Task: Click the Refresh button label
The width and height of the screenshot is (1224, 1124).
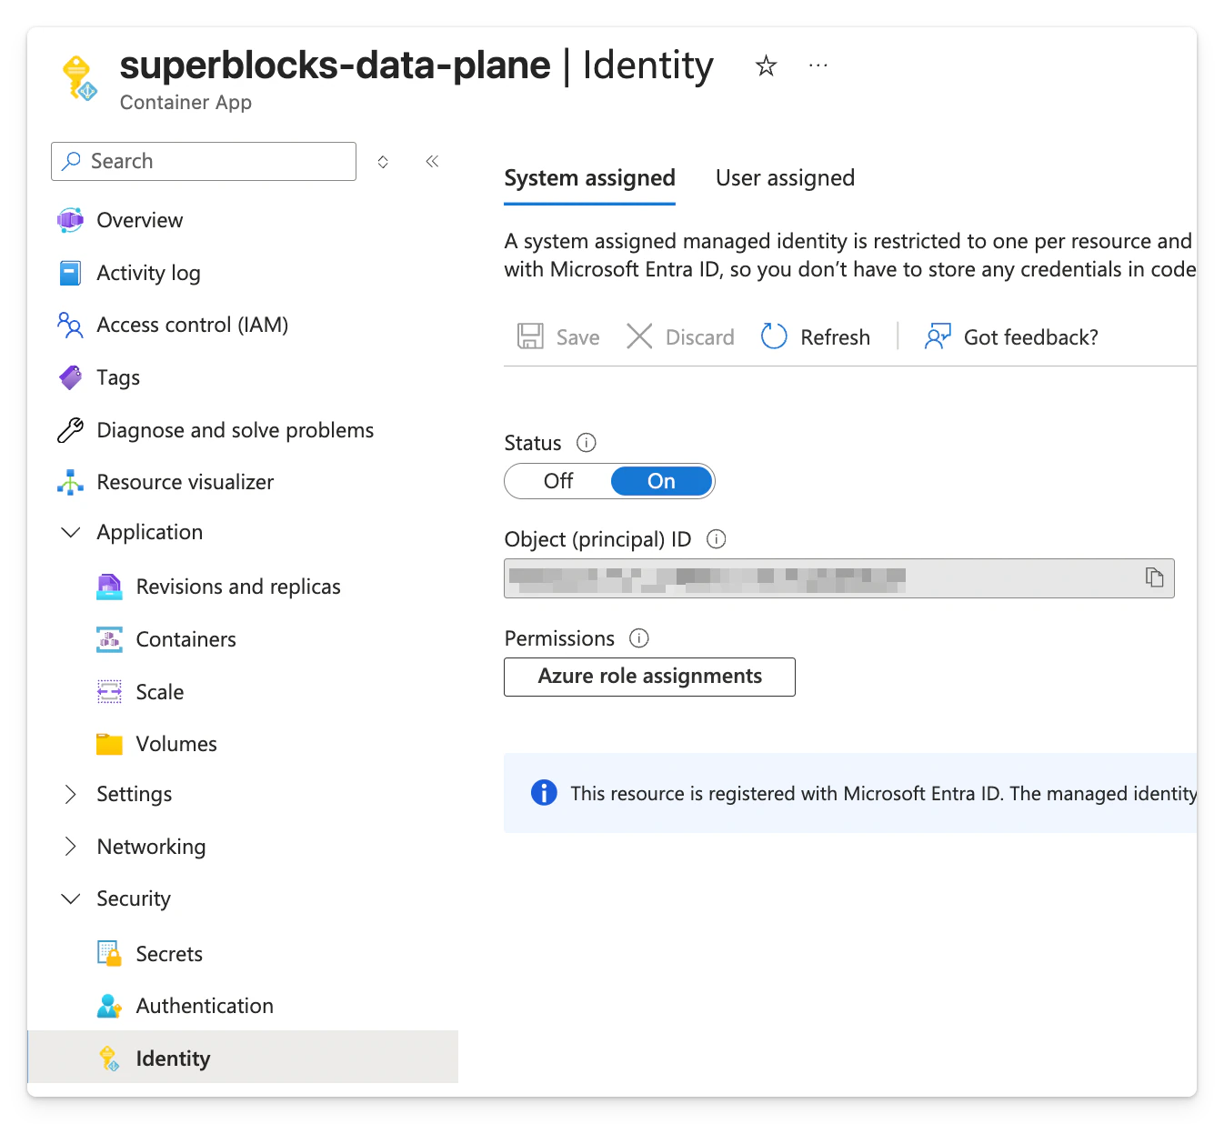Action: click(835, 337)
